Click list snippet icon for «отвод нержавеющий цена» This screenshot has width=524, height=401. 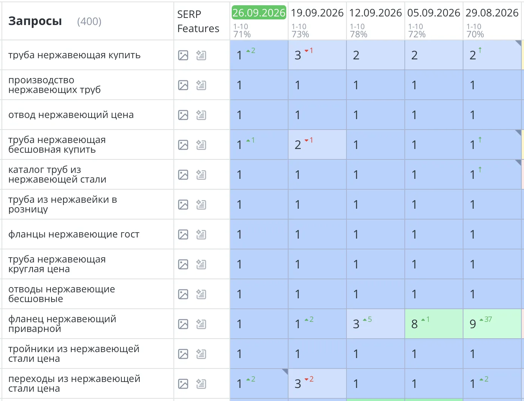click(201, 115)
